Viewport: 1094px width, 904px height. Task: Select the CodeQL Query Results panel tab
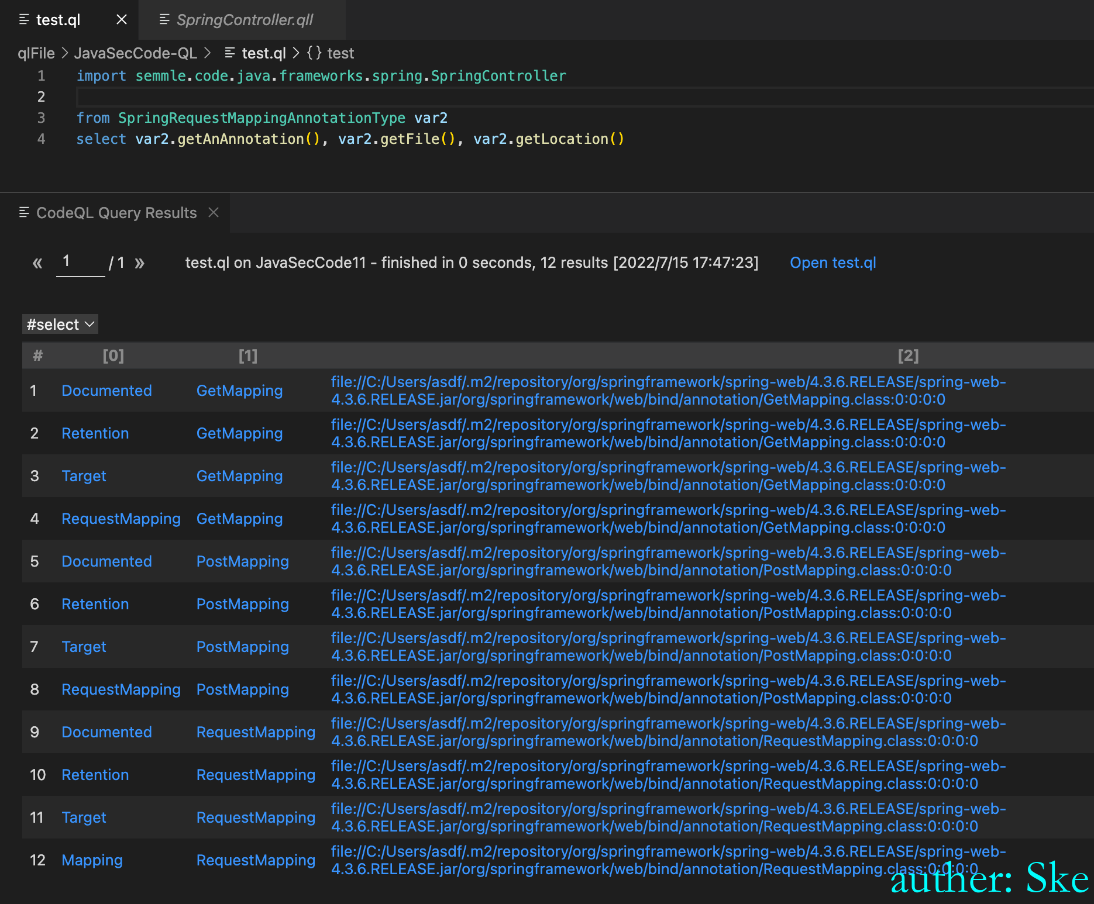pyautogui.click(x=116, y=213)
